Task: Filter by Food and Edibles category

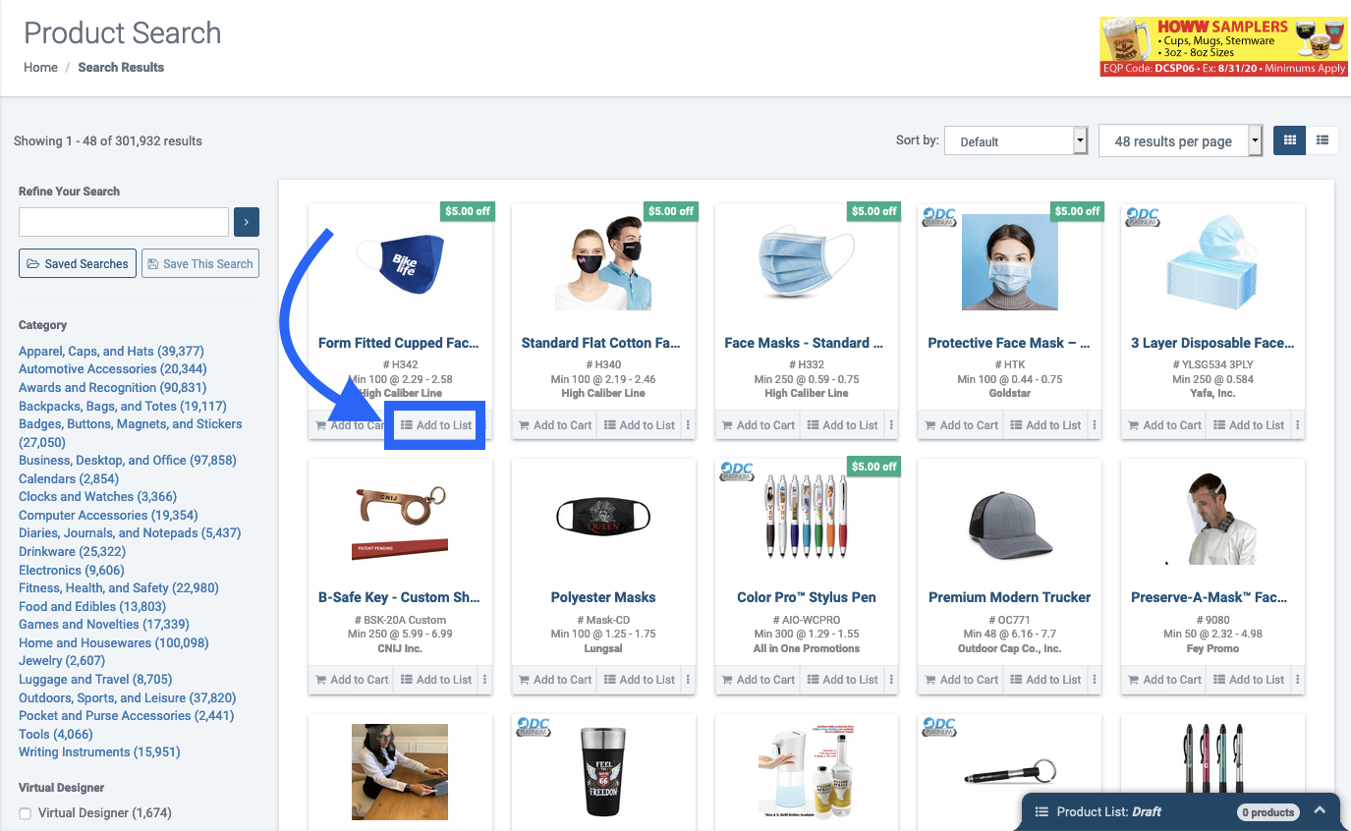Action: 92,606
